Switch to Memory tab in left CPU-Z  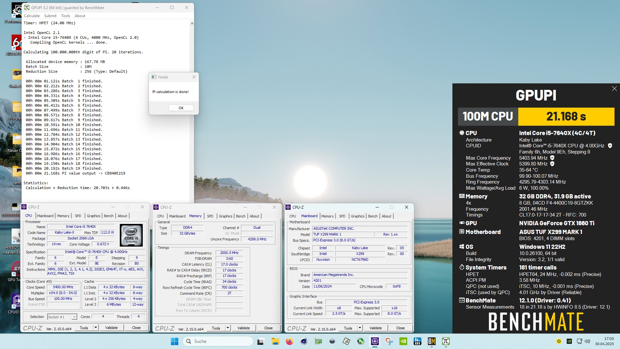63,216
